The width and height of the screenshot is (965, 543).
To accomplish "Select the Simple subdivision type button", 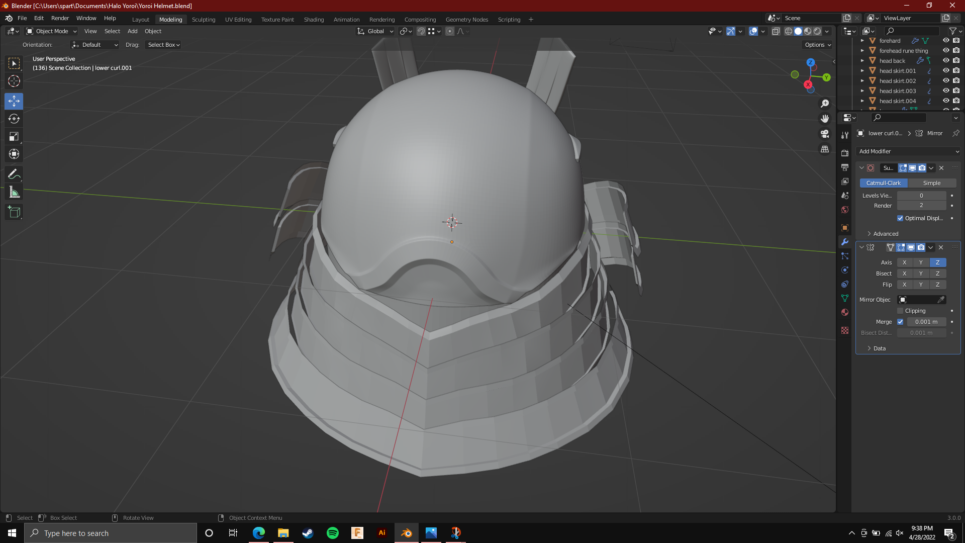I will tap(931, 183).
